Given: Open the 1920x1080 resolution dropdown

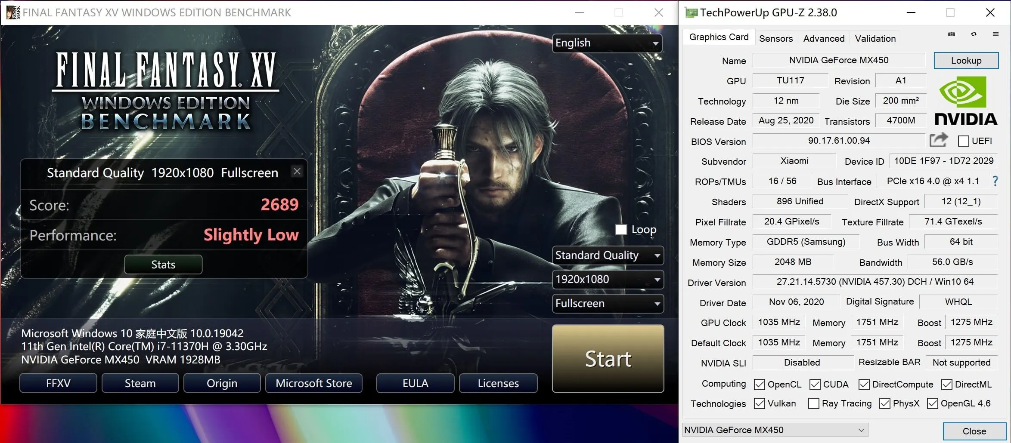Looking at the screenshot, I should point(608,280).
